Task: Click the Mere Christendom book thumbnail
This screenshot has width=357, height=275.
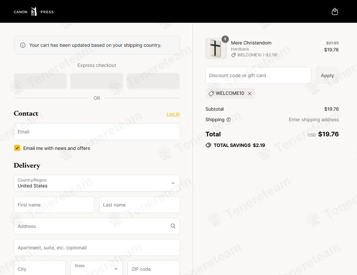Action: point(216,48)
